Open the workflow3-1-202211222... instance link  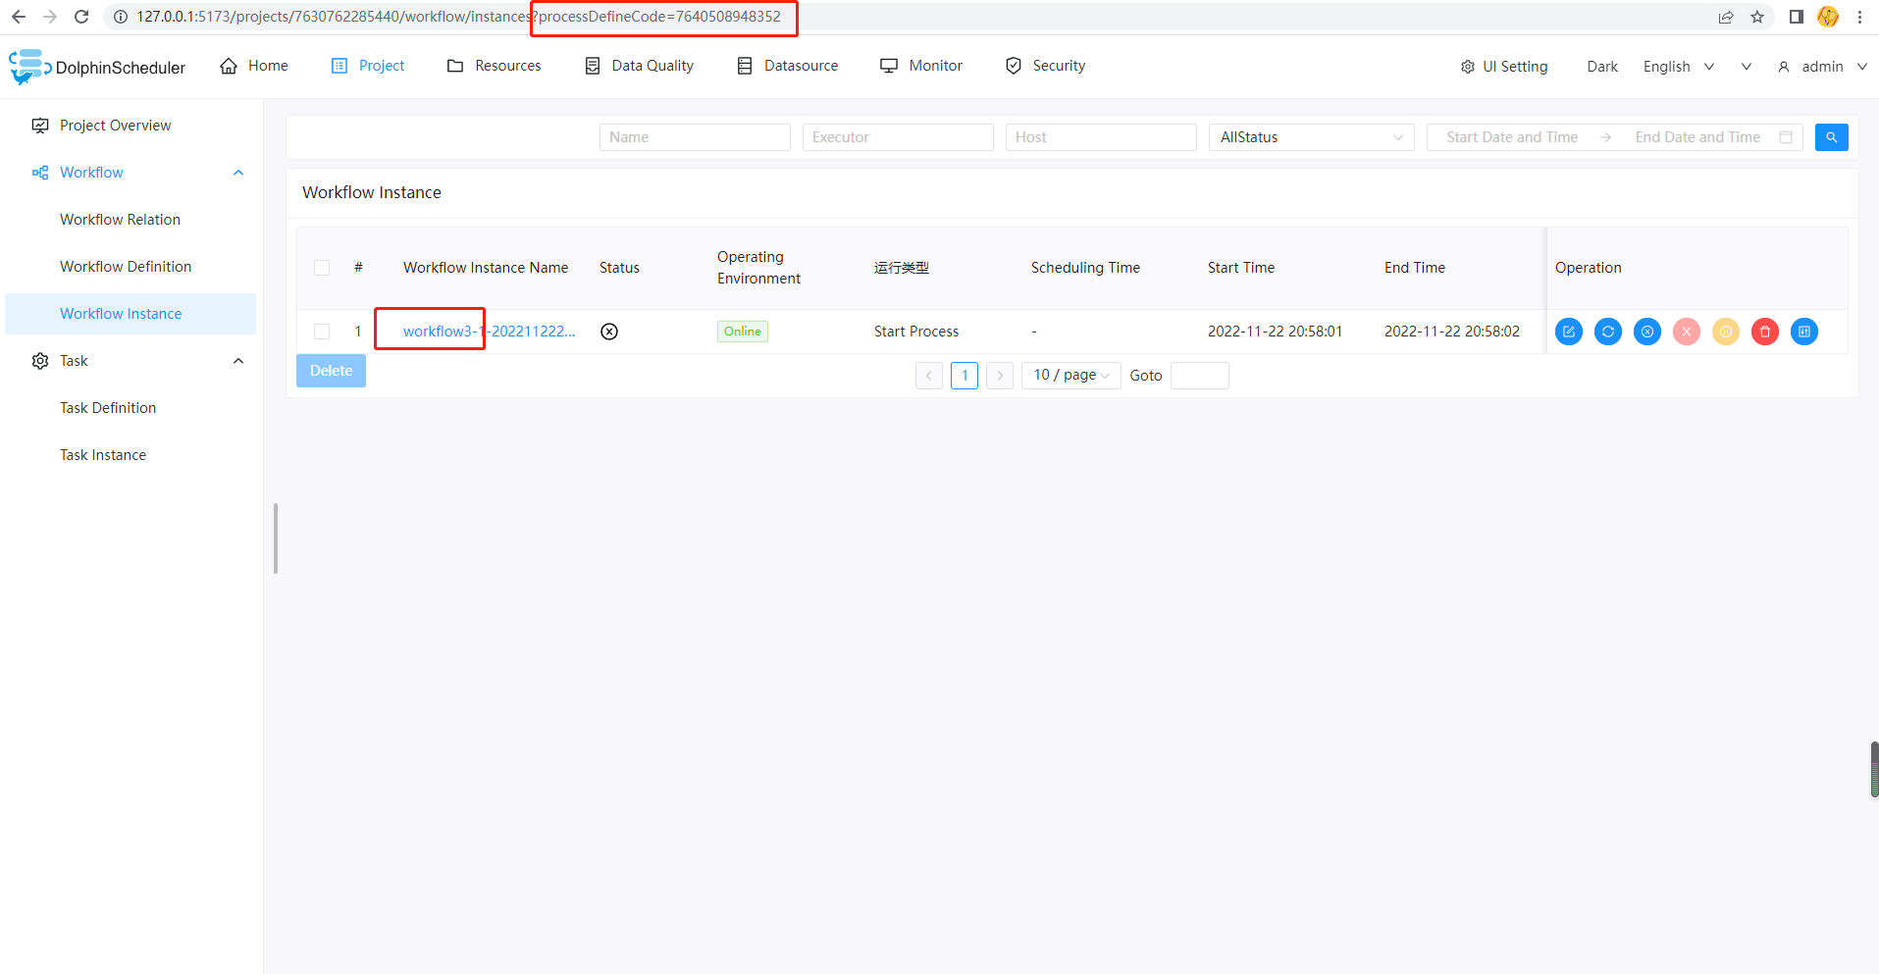[x=489, y=332]
